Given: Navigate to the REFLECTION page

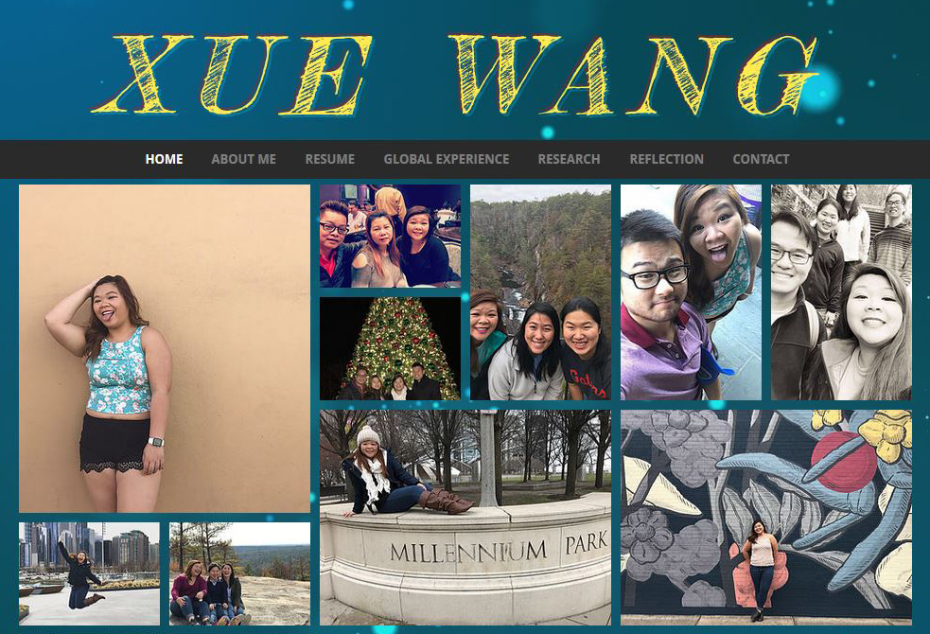Looking at the screenshot, I should (x=666, y=159).
